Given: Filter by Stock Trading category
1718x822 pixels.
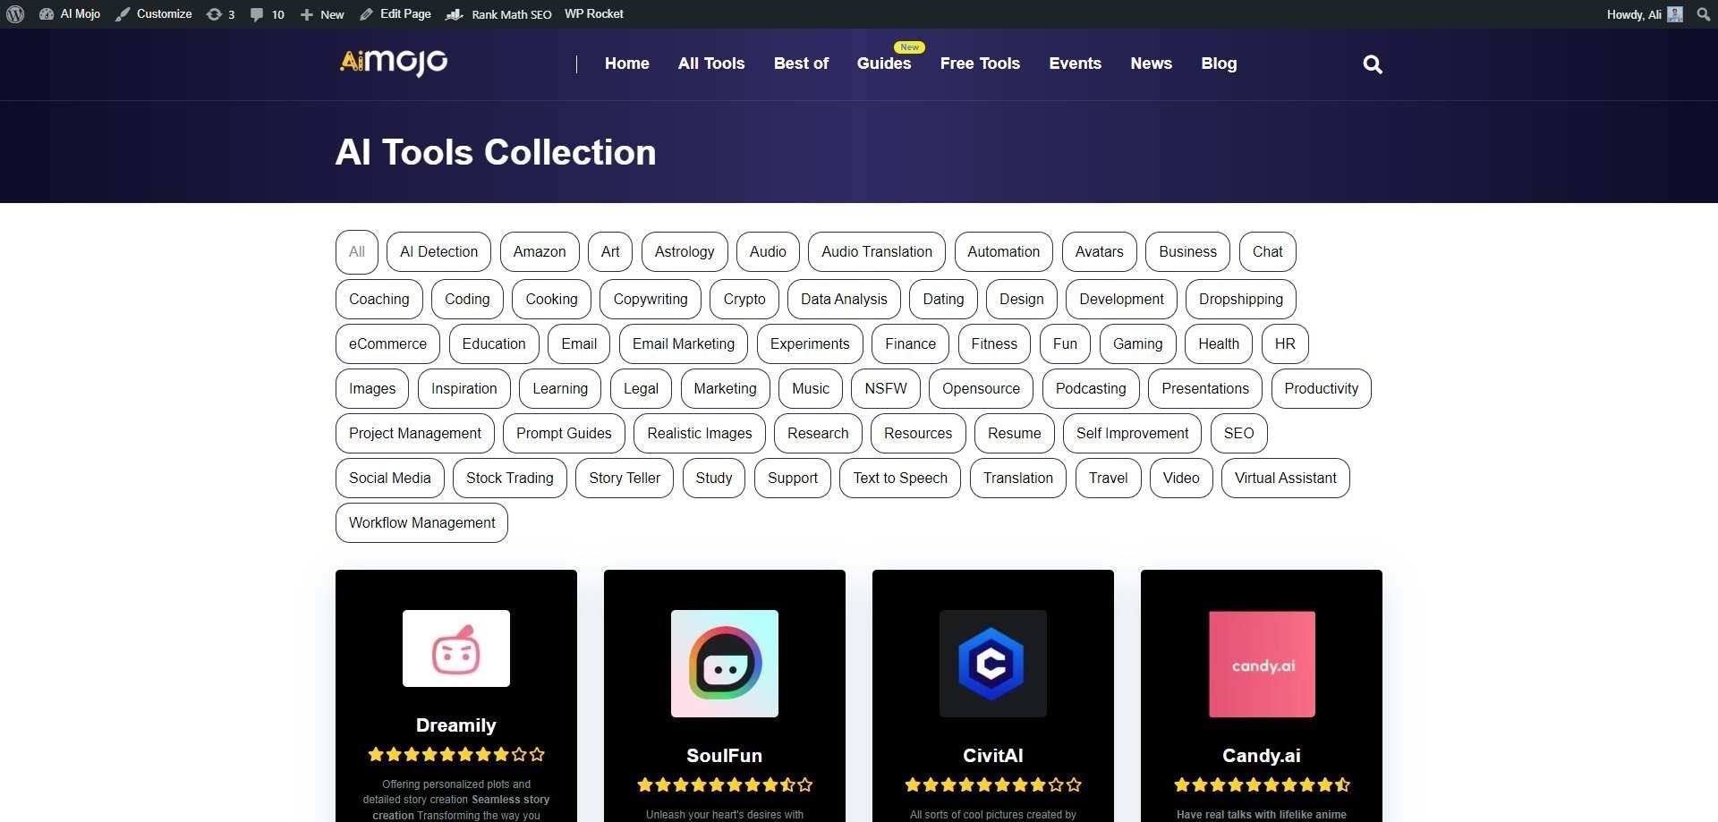Looking at the screenshot, I should [510, 479].
